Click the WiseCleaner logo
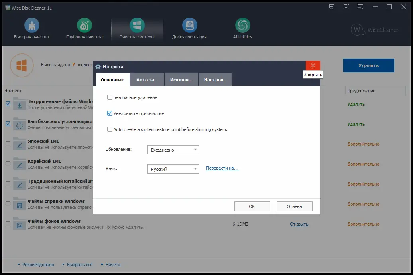 375,30
